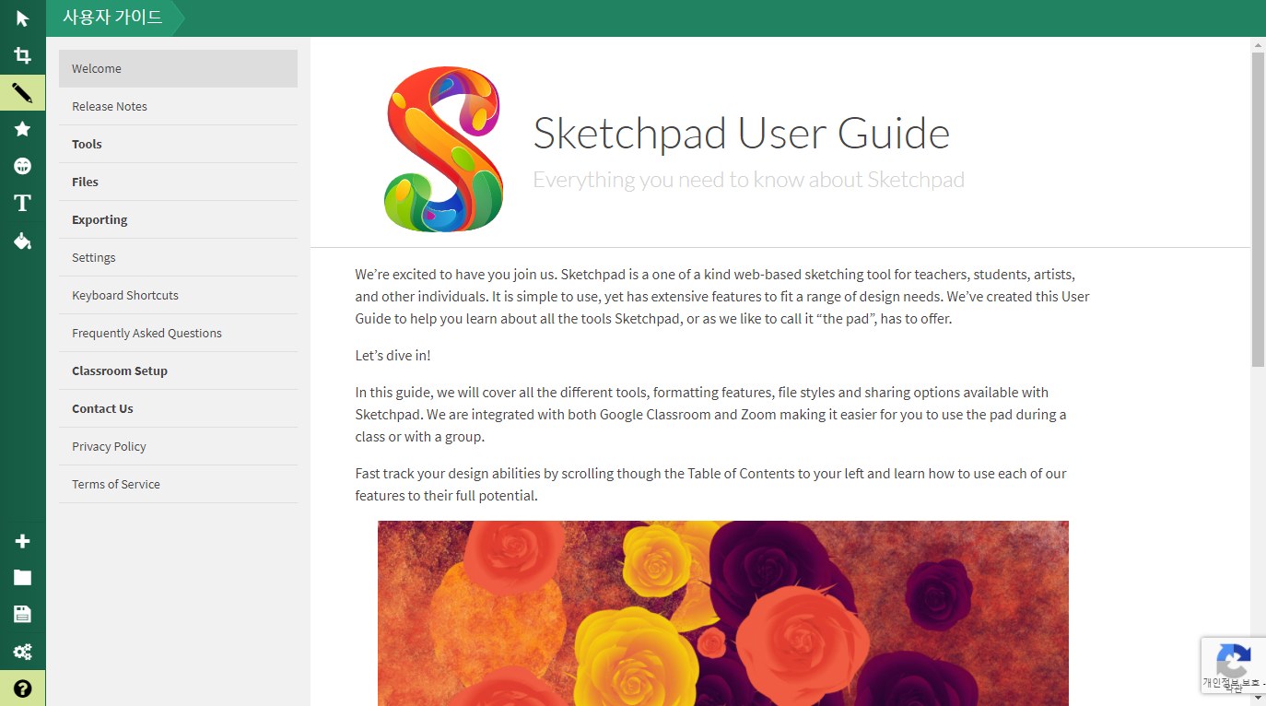Click the floppy disk save icon
This screenshot has height=706, width=1266.
(22, 615)
